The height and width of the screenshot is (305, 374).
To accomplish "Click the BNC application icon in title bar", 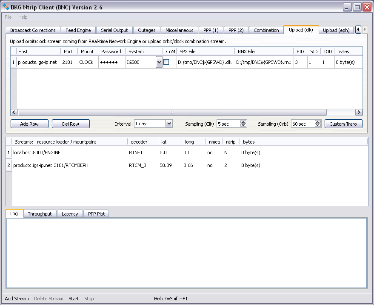I will (6, 7).
